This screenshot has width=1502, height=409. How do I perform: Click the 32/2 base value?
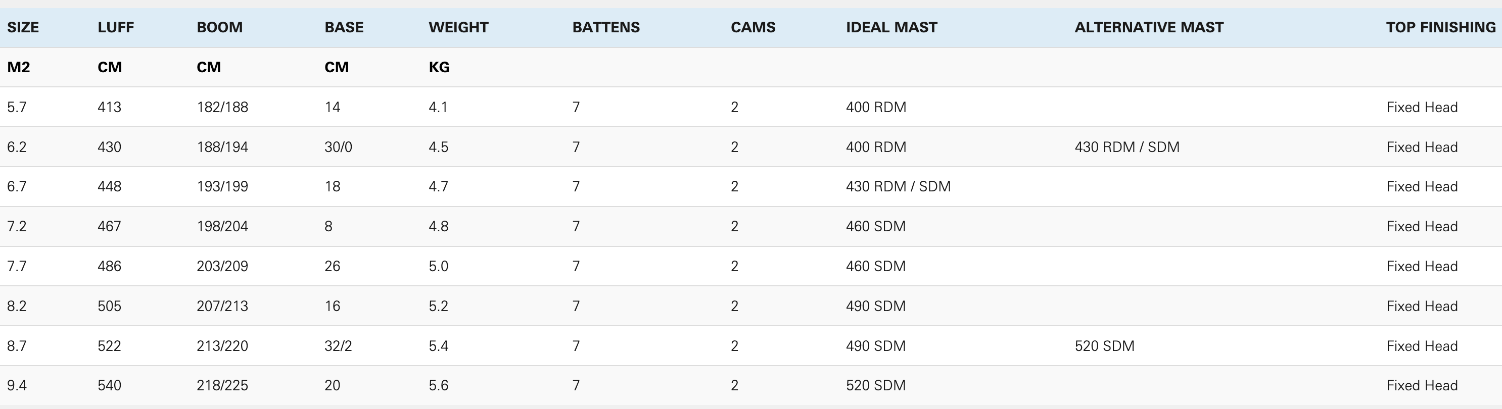[338, 346]
